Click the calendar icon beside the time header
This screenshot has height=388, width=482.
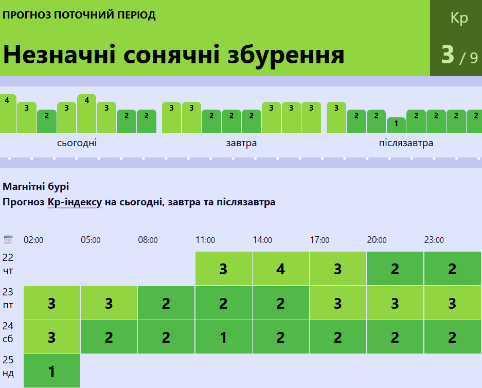point(8,240)
